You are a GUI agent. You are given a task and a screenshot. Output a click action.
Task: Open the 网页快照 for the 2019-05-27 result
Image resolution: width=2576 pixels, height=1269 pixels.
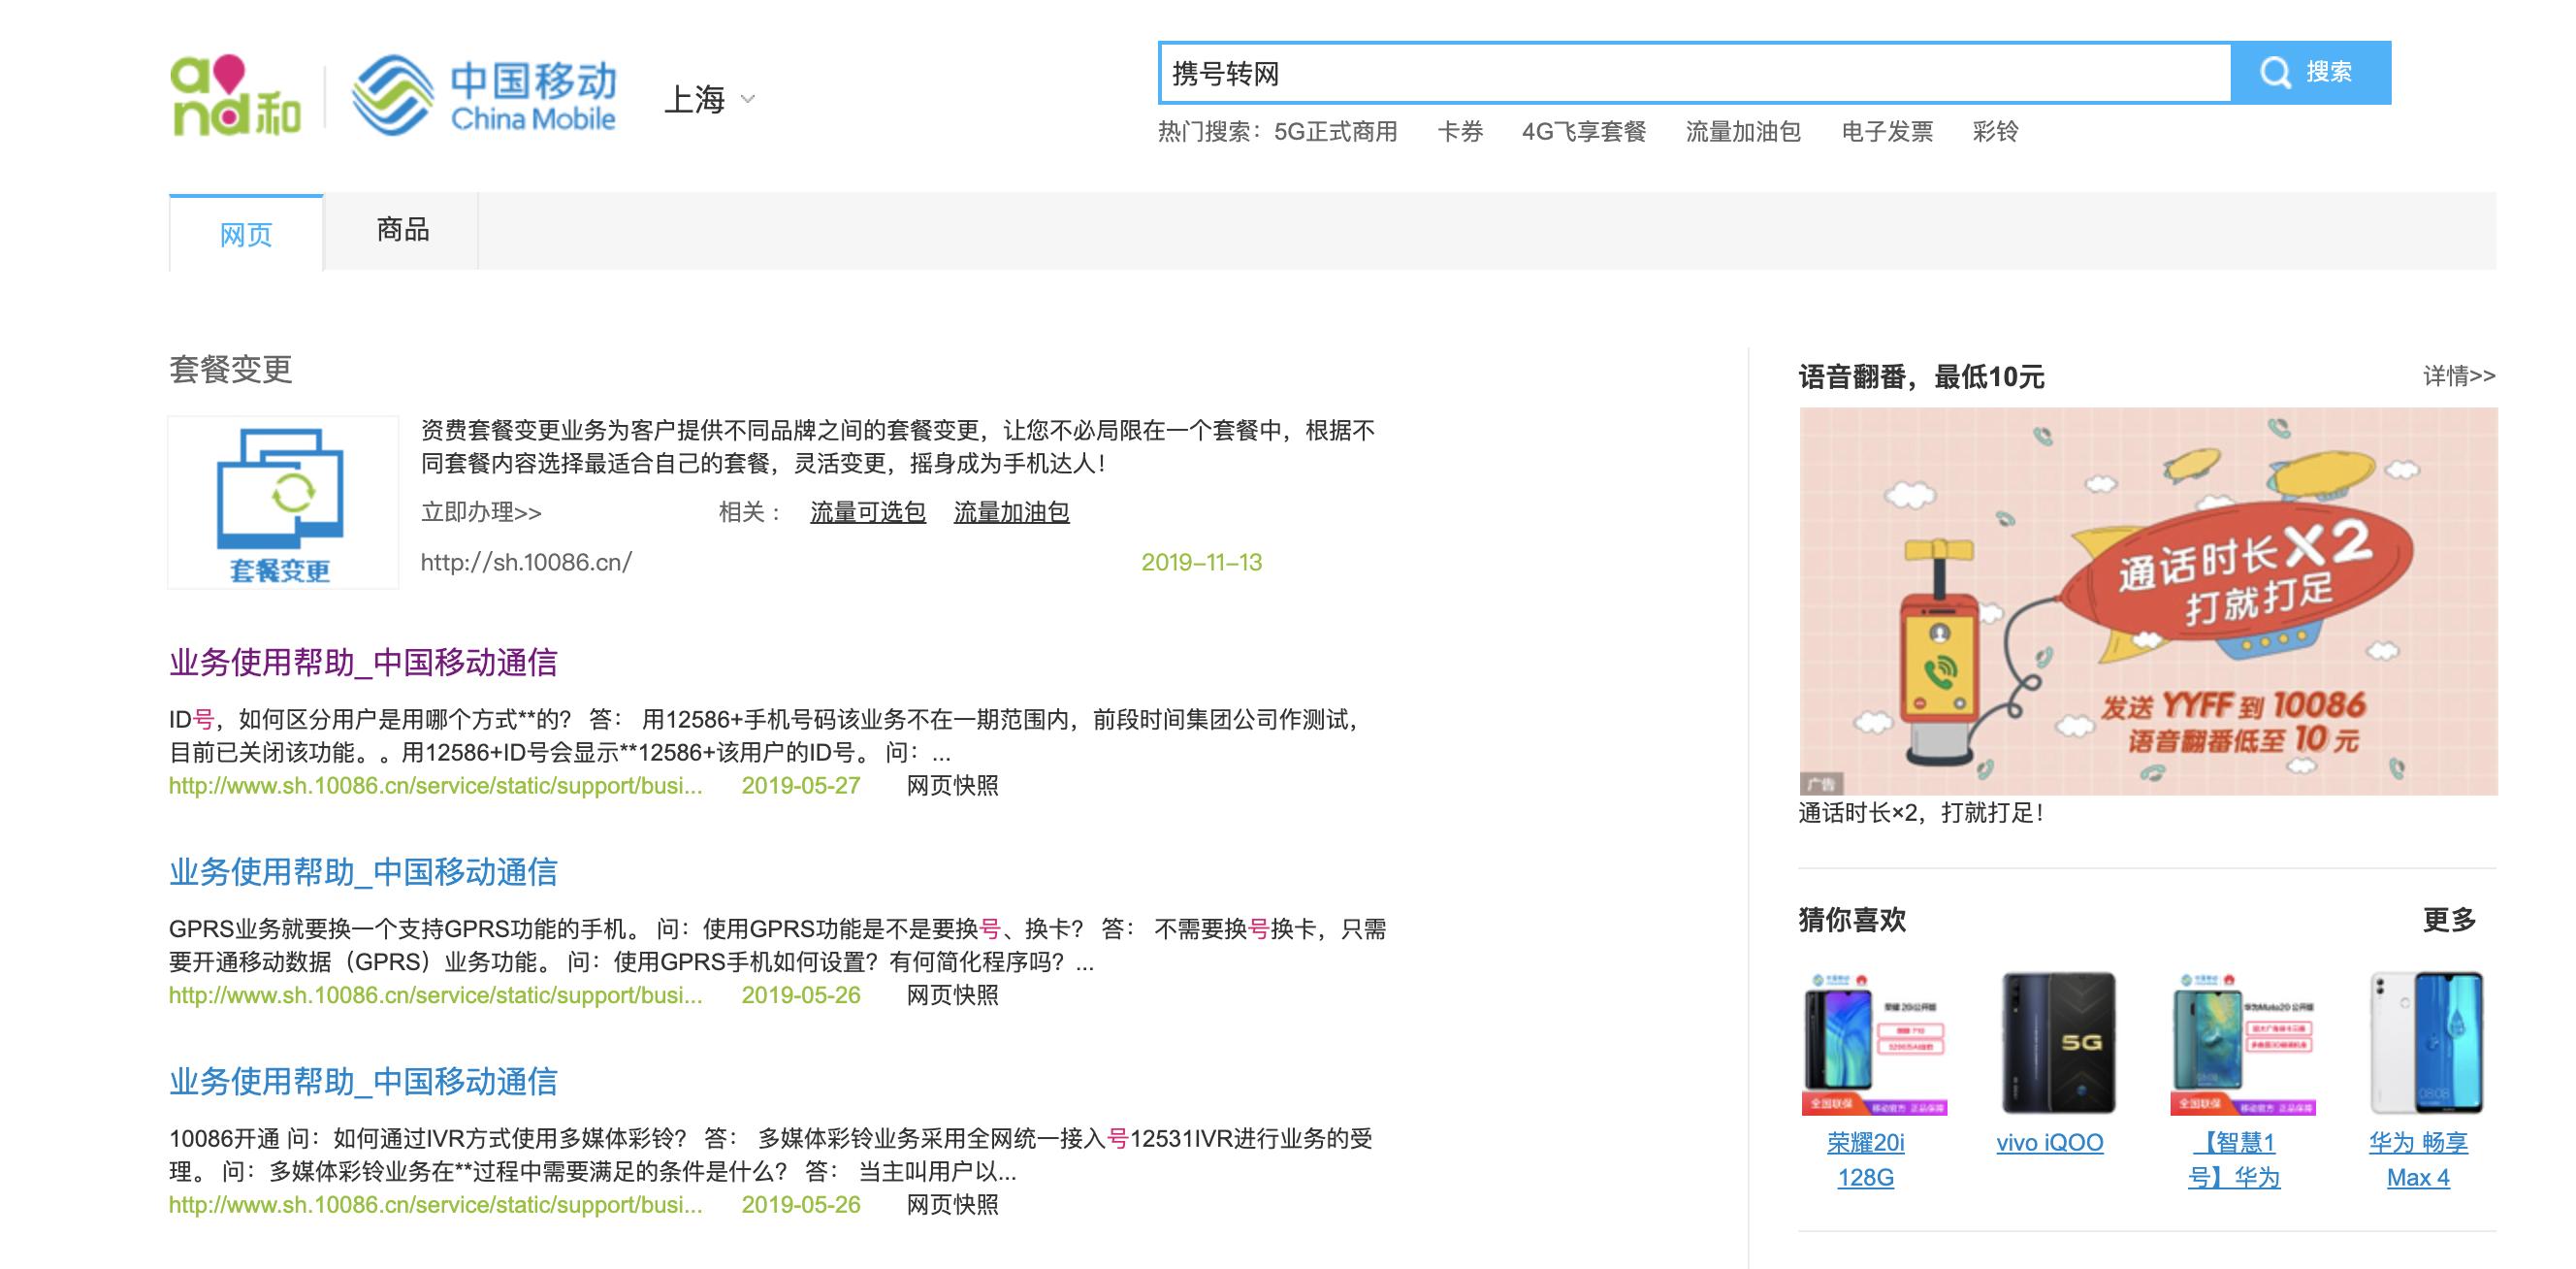(x=952, y=786)
